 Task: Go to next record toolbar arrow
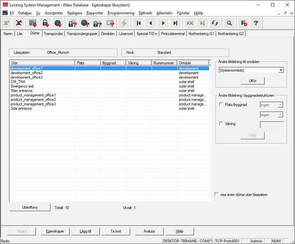tap(163, 23)
